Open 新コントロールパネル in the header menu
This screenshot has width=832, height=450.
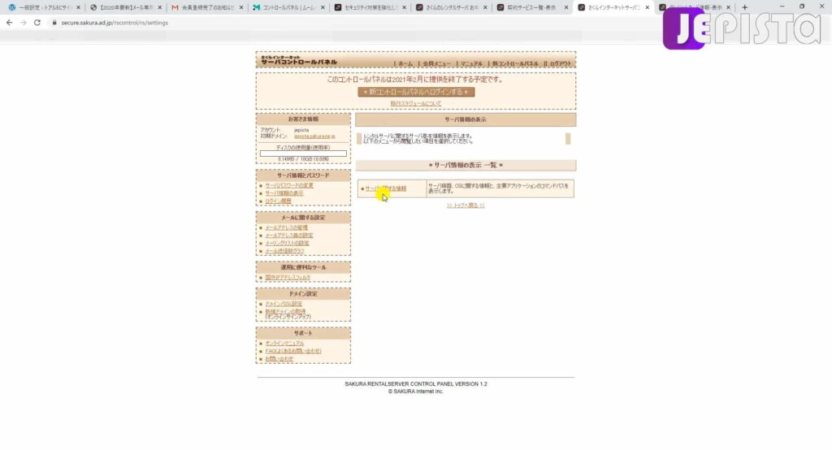click(x=514, y=63)
